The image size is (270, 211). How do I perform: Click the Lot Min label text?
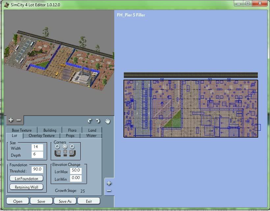click(61, 179)
